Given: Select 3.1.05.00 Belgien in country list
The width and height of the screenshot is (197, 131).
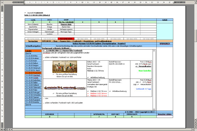Looking at the screenshot, I should click(x=33, y=66).
